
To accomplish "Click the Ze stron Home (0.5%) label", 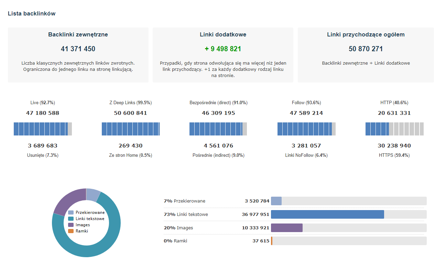I will [131, 155].
